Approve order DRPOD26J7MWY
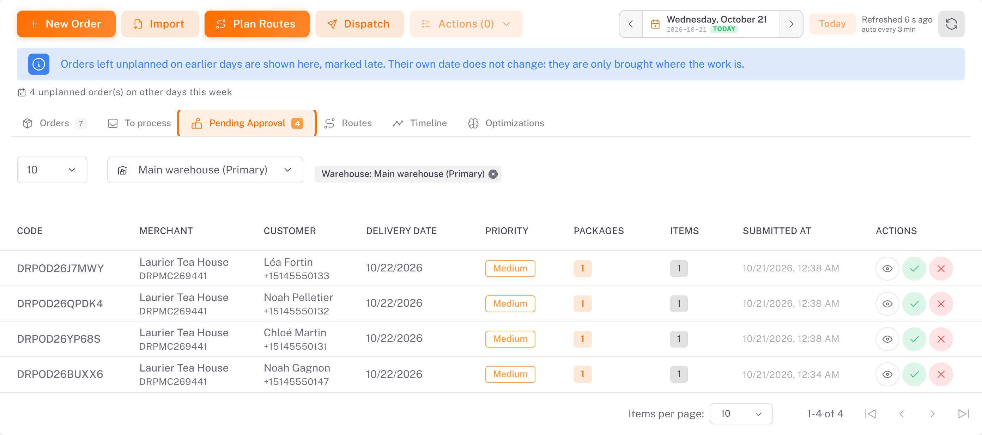 pyautogui.click(x=914, y=269)
